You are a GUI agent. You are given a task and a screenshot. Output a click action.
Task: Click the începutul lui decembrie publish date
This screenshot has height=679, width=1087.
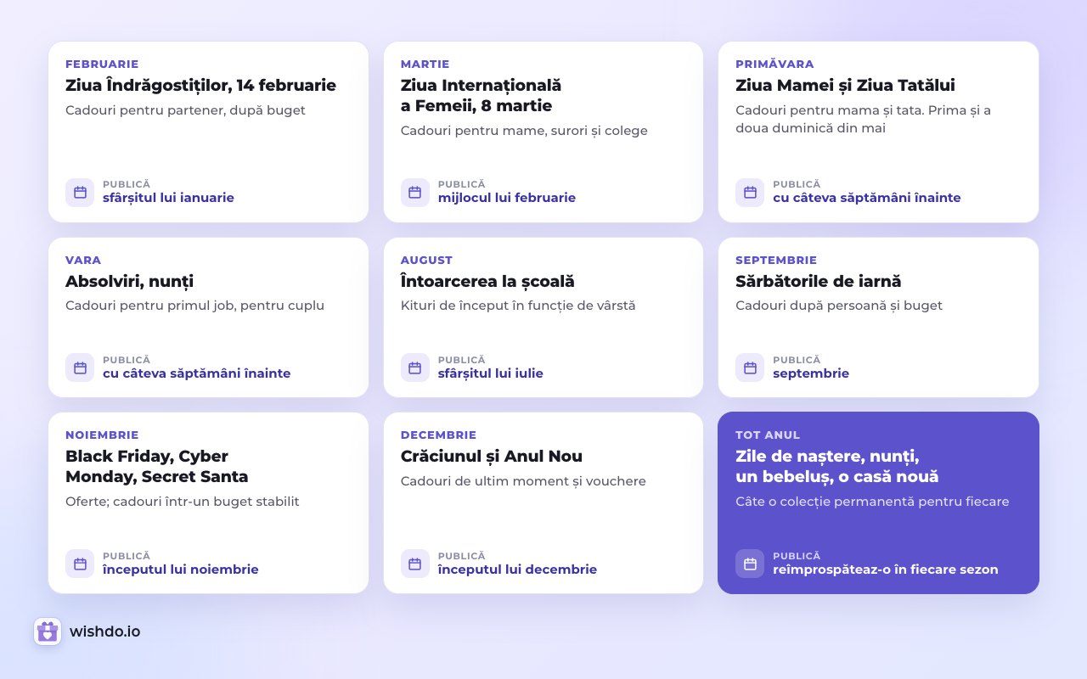pos(517,570)
